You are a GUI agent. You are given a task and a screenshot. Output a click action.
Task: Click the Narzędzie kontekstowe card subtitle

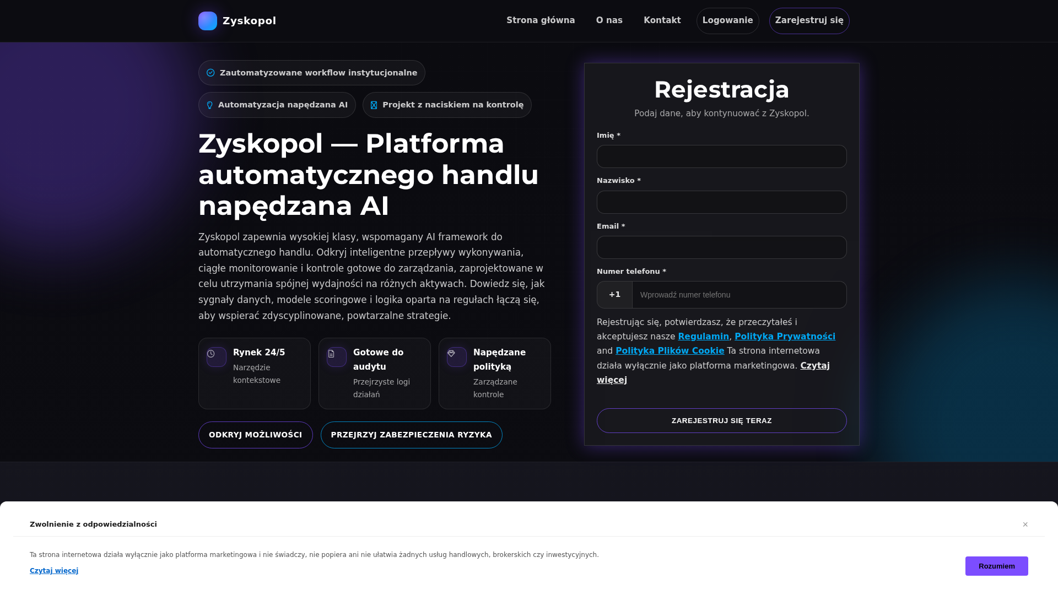tap(257, 374)
